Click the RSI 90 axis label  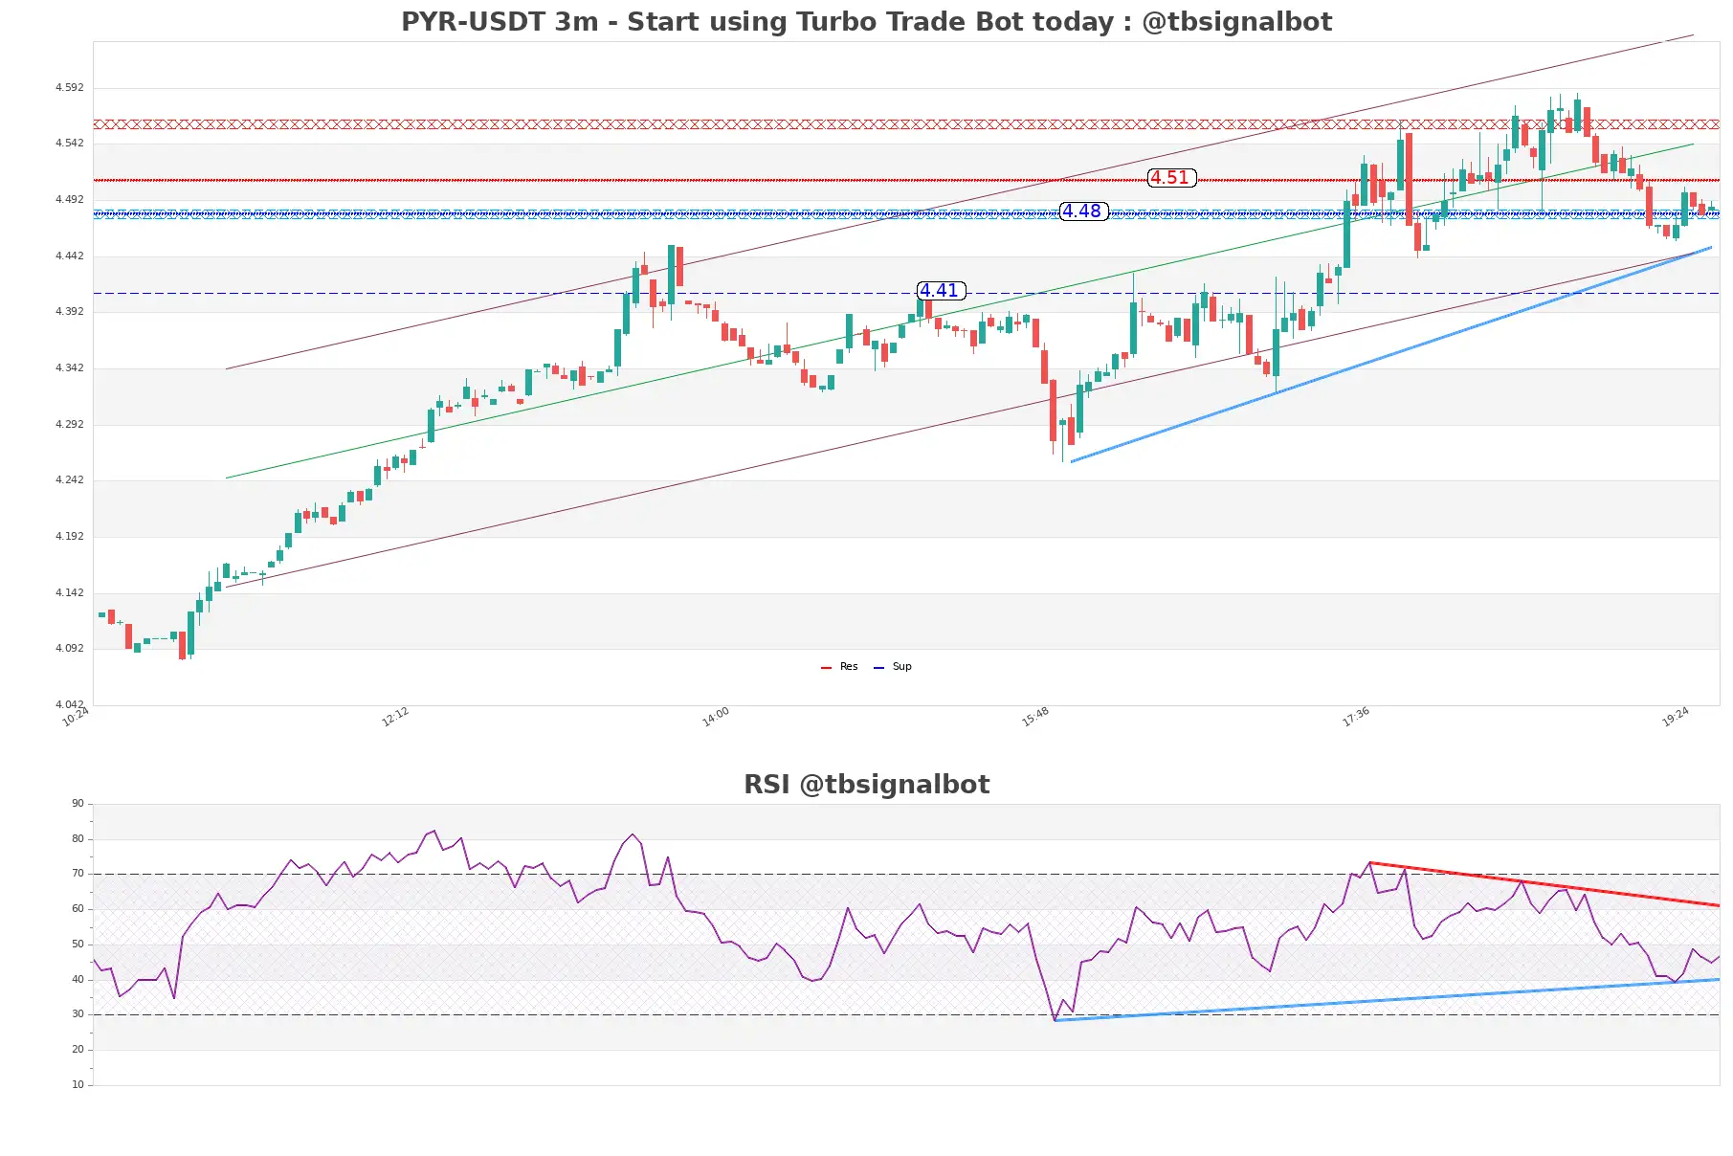coord(78,804)
